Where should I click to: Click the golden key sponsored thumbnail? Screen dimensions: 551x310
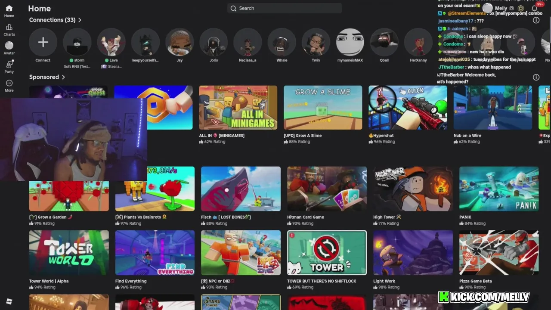click(170, 107)
